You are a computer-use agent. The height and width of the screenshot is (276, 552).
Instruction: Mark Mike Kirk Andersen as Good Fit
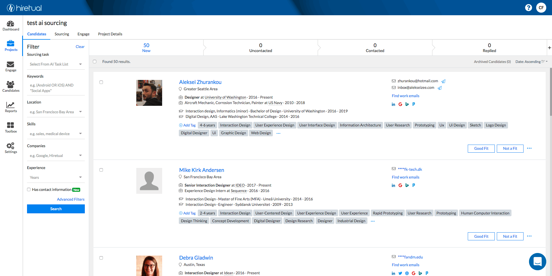(481, 236)
